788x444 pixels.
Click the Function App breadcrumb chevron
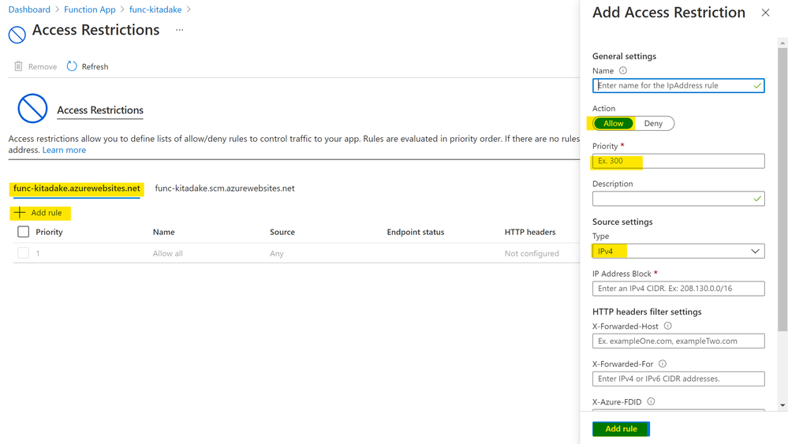pyautogui.click(x=122, y=9)
